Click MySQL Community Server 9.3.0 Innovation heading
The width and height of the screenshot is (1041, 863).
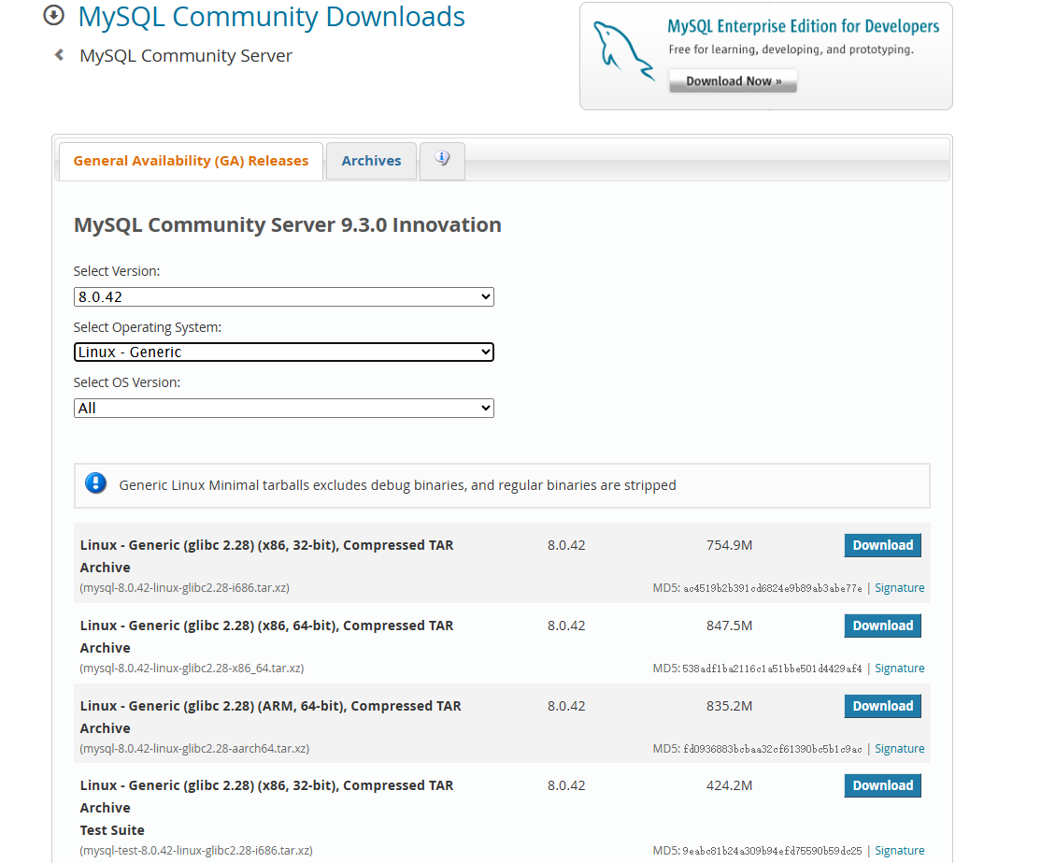(x=288, y=224)
